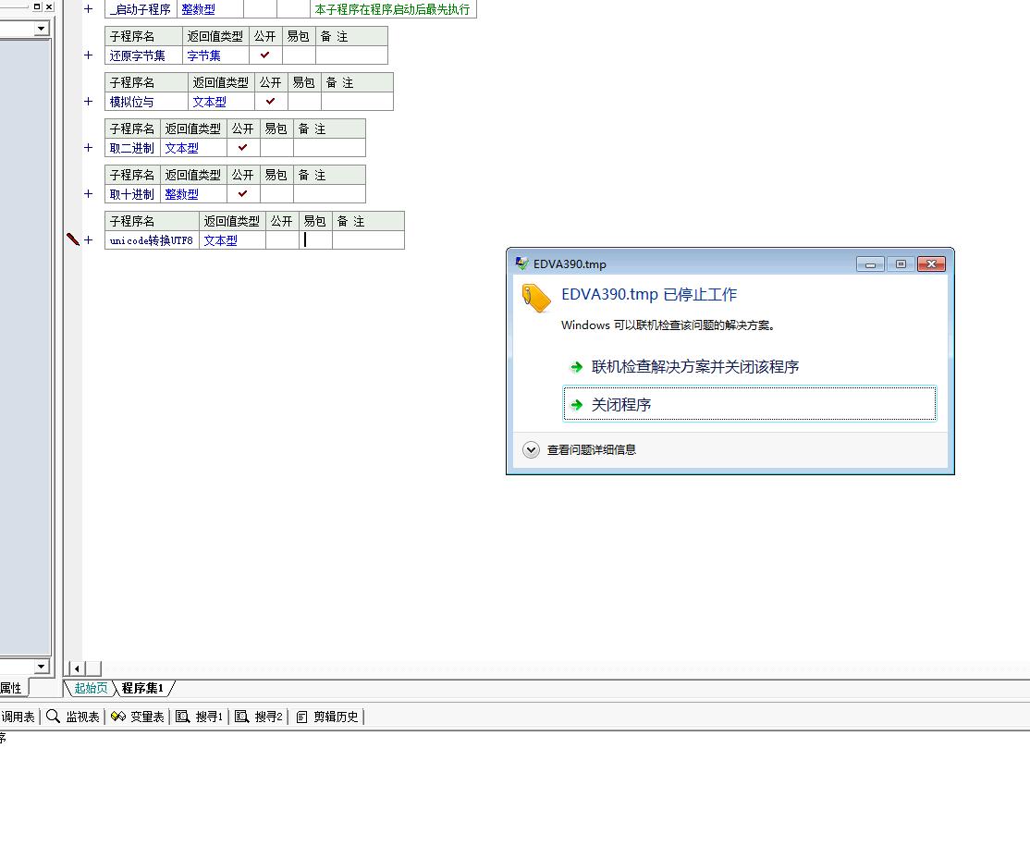Click the 整数型 return type of 取十进制

[194, 194]
